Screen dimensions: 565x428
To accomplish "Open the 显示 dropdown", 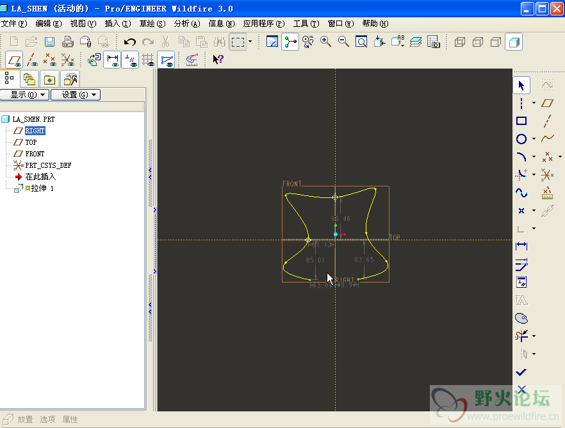I will pyautogui.click(x=25, y=94).
